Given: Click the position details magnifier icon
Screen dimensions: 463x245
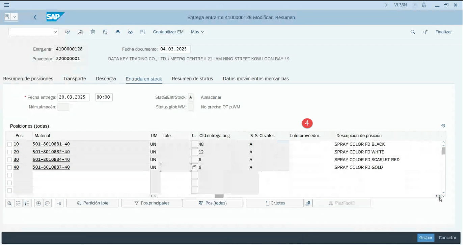Looking at the screenshot, I should (9, 203).
